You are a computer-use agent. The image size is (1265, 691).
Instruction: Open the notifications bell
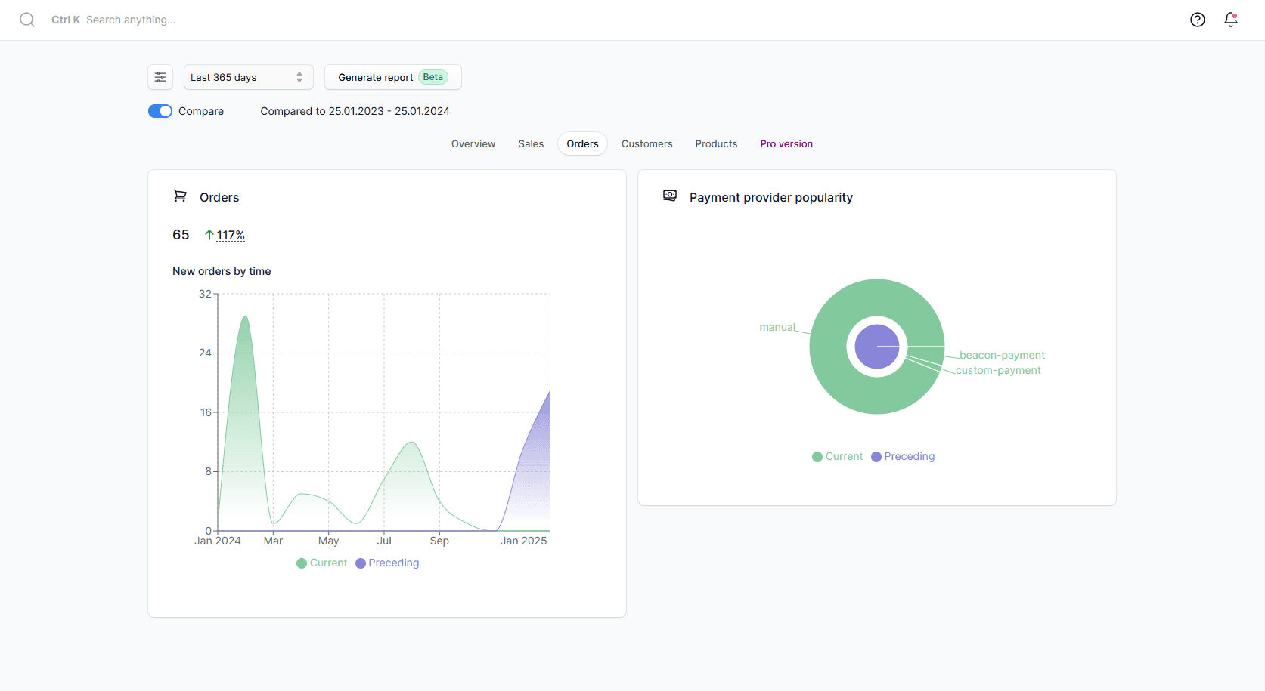(1230, 20)
